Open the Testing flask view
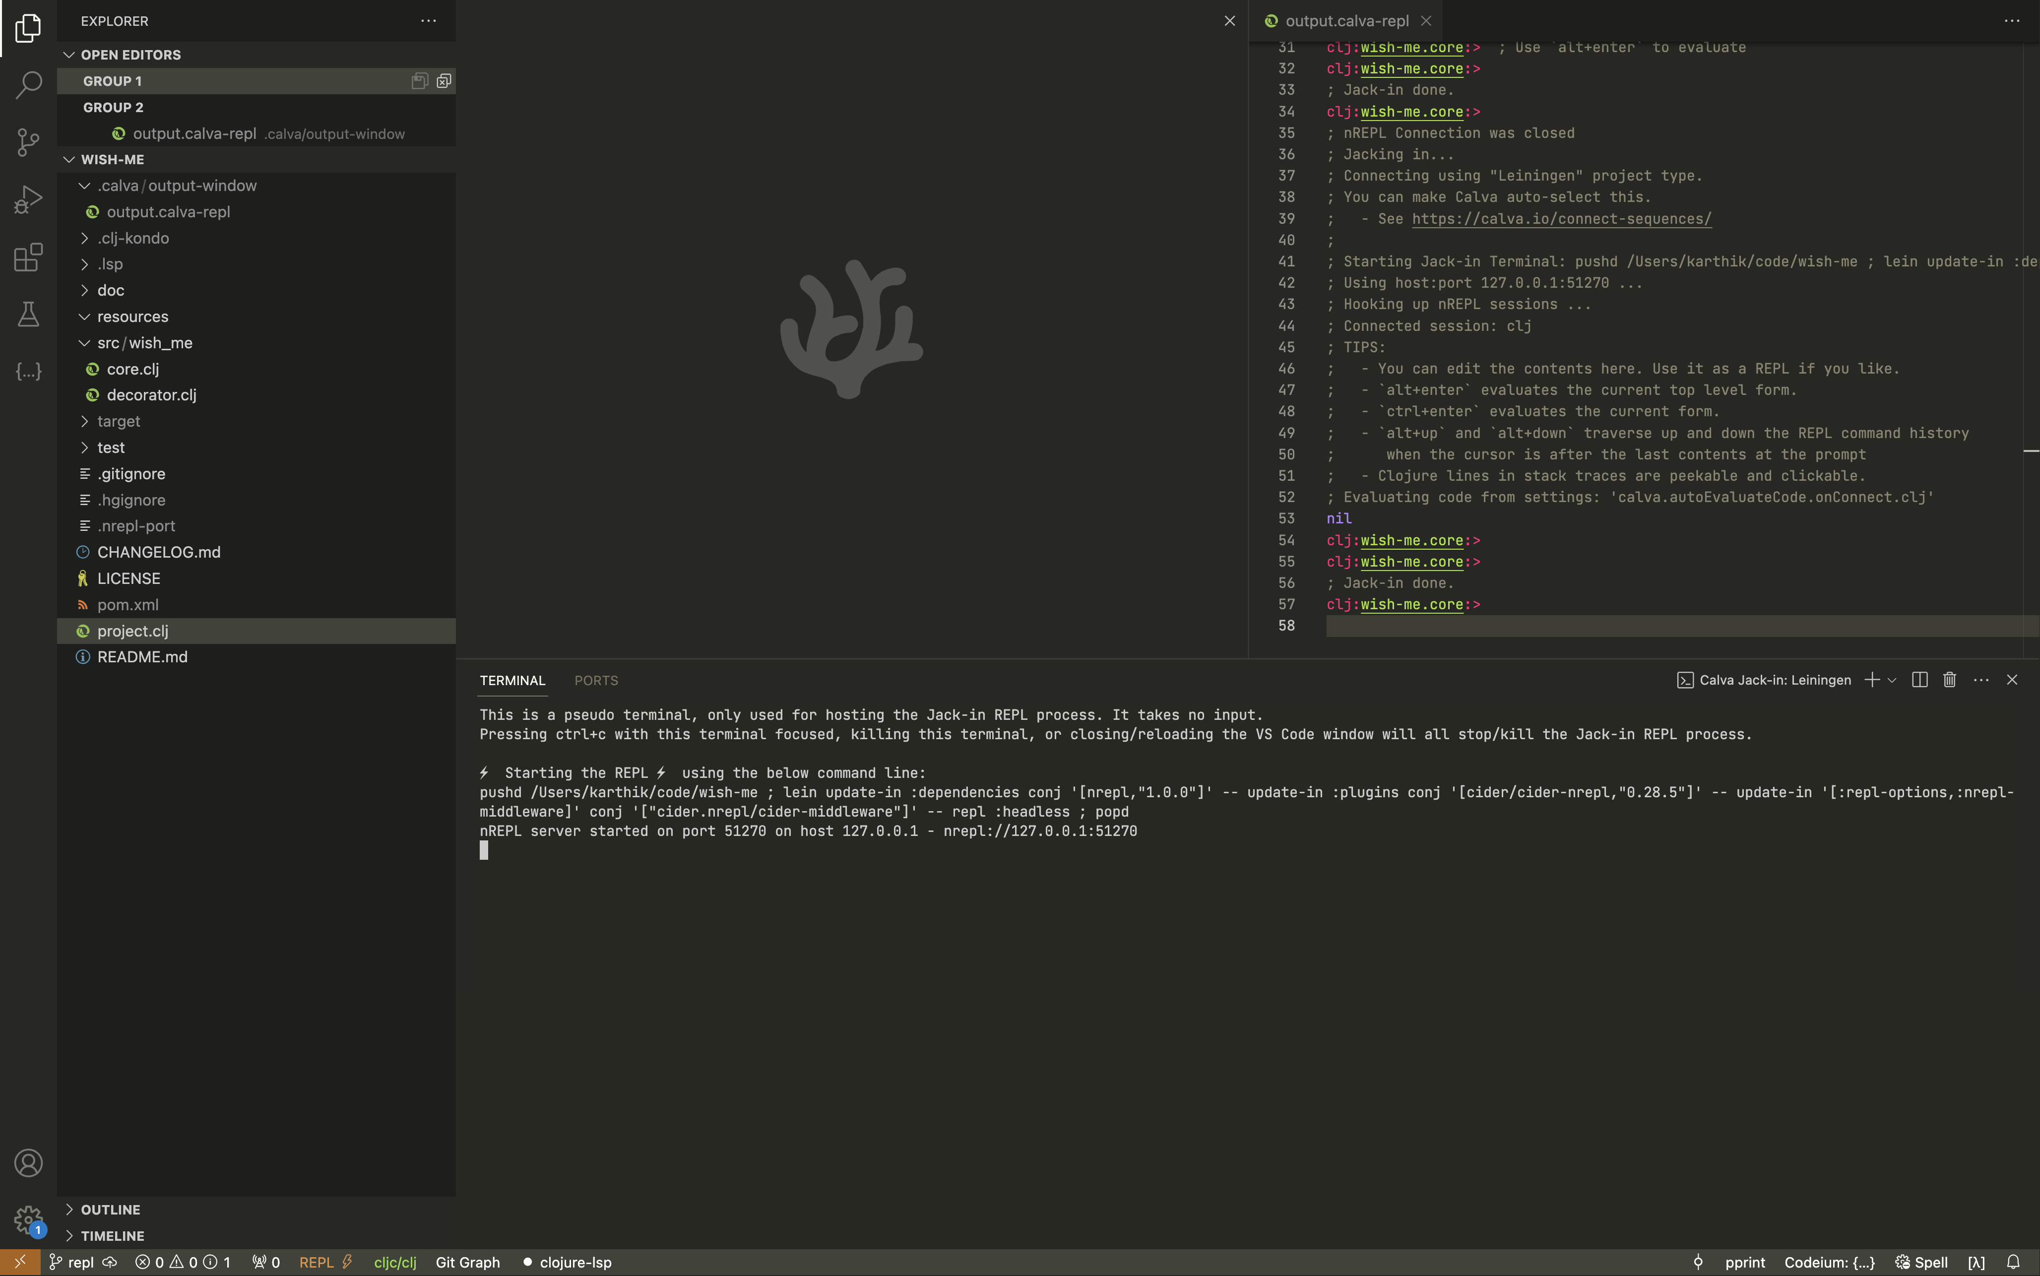The image size is (2040, 1276). [x=28, y=314]
